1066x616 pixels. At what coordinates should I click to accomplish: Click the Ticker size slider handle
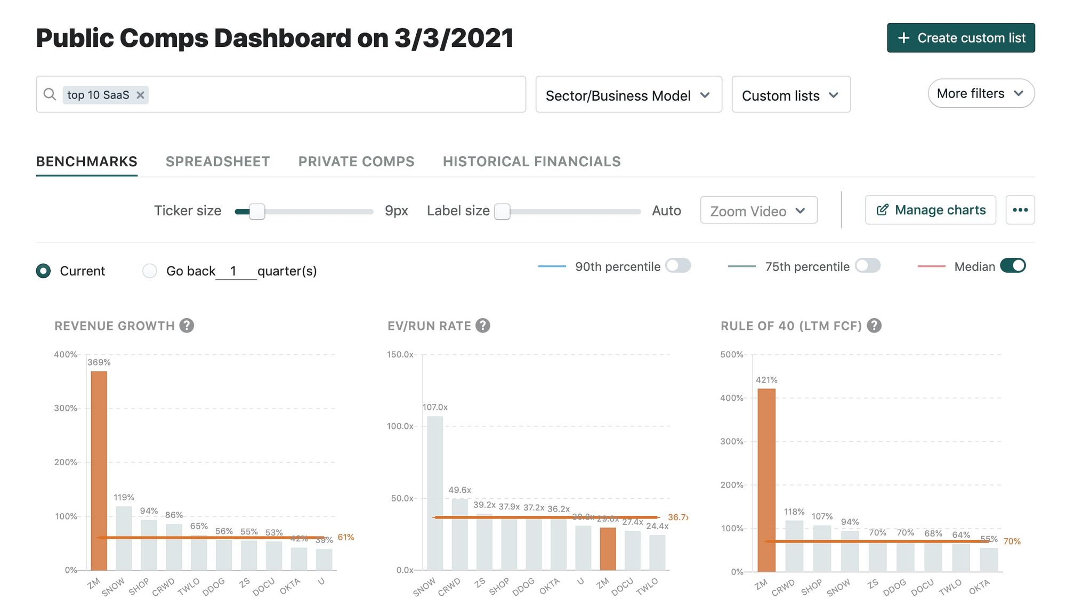pos(257,212)
